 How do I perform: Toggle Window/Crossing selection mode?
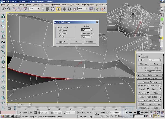click(x=58, y=9)
